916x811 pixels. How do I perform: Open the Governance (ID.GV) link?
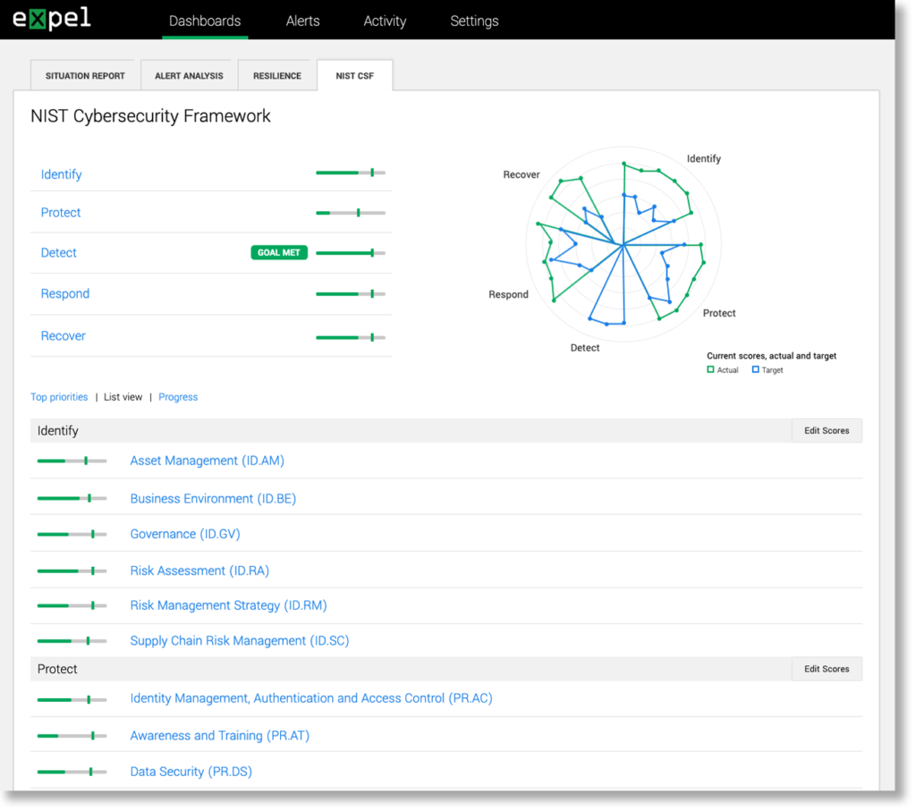coord(184,534)
